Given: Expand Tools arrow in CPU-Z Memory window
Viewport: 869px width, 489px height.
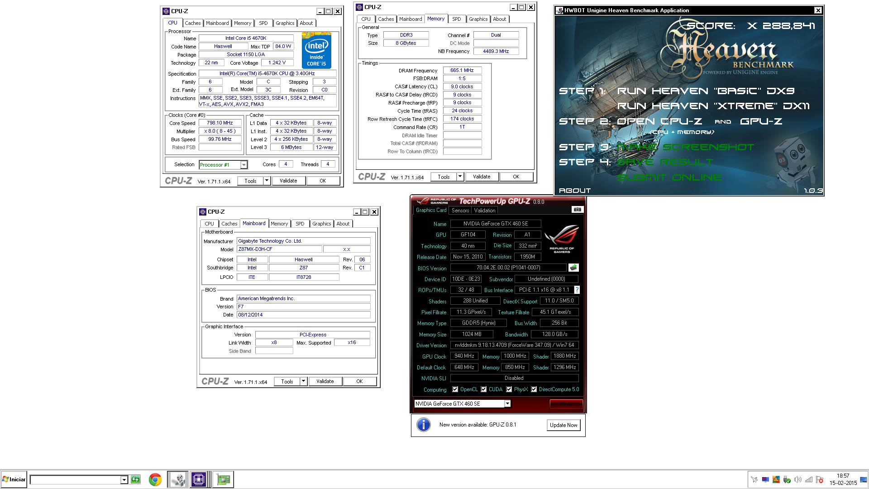Looking at the screenshot, I should click(x=460, y=177).
